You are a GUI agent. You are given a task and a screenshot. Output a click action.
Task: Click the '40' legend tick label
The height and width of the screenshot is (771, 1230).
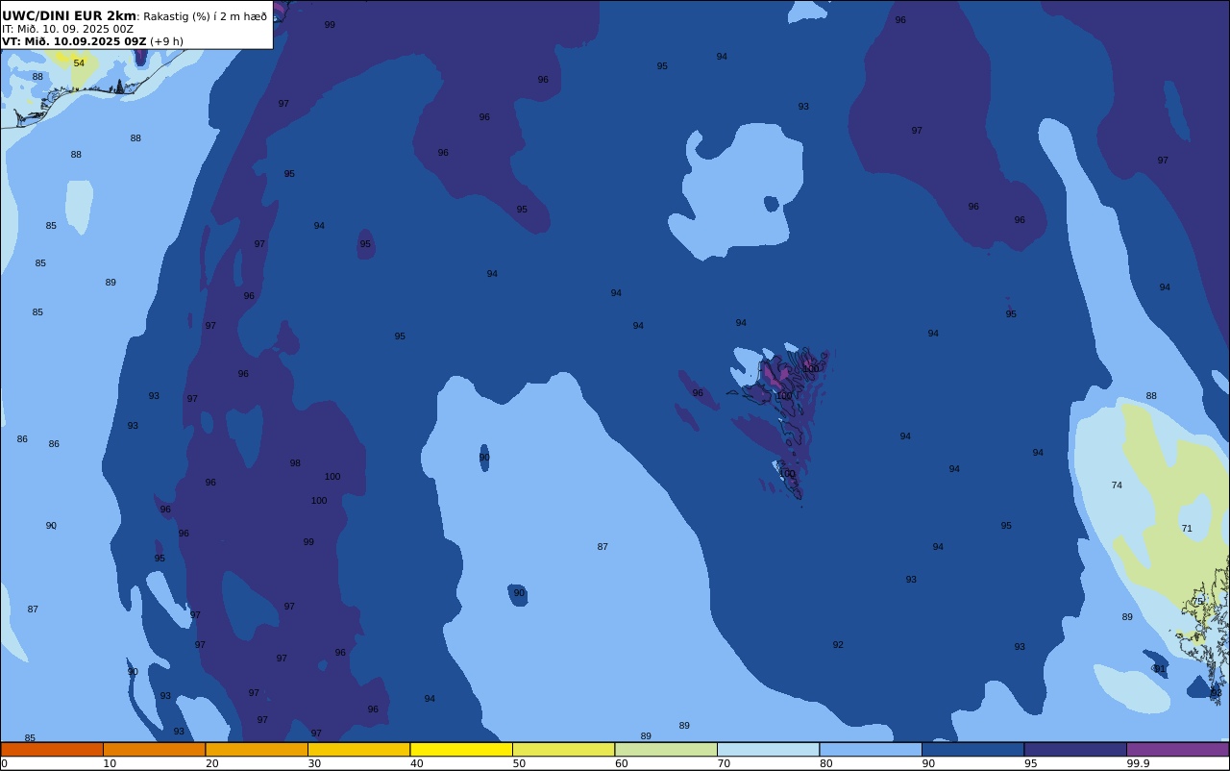[417, 763]
